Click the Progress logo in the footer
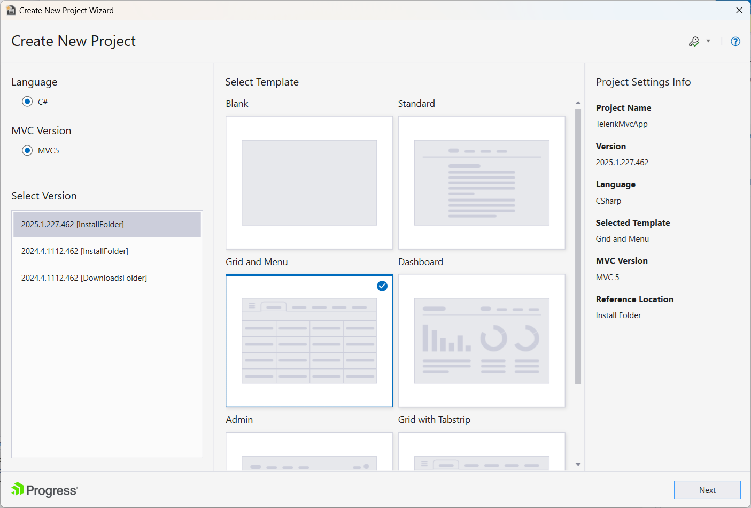 [44, 490]
